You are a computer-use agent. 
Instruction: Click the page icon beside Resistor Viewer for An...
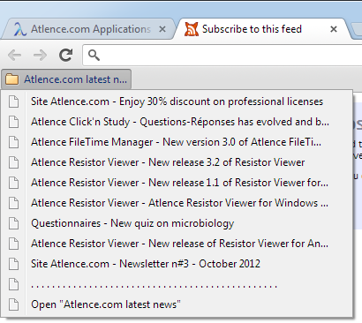13,244
